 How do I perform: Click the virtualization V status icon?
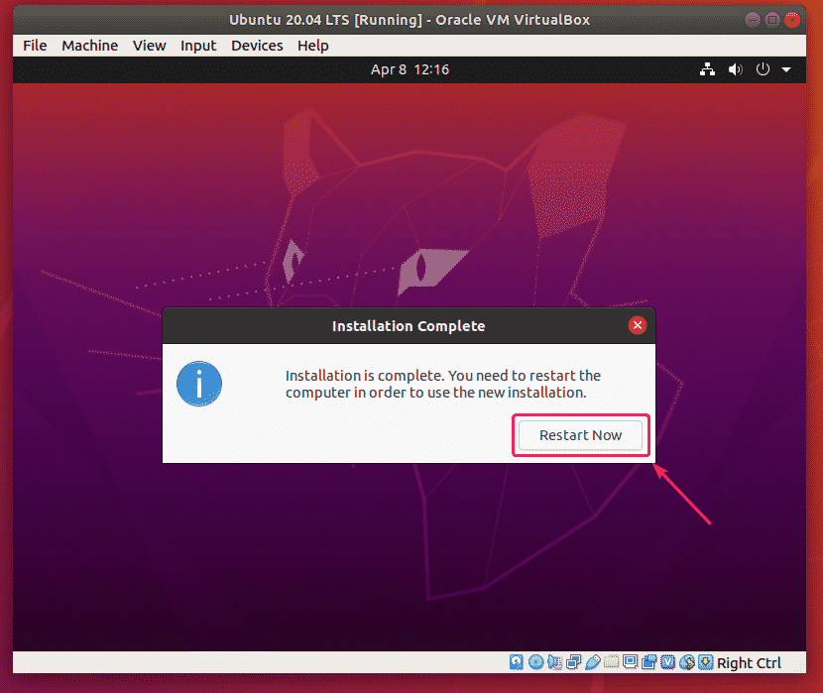coord(667,662)
